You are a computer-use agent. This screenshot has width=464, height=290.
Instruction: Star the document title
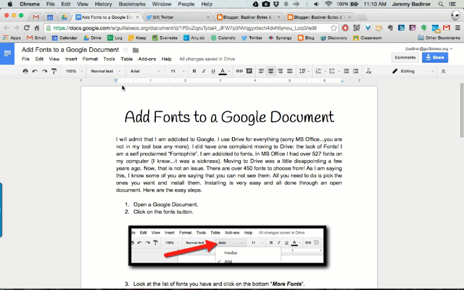pyautogui.click(x=126, y=50)
